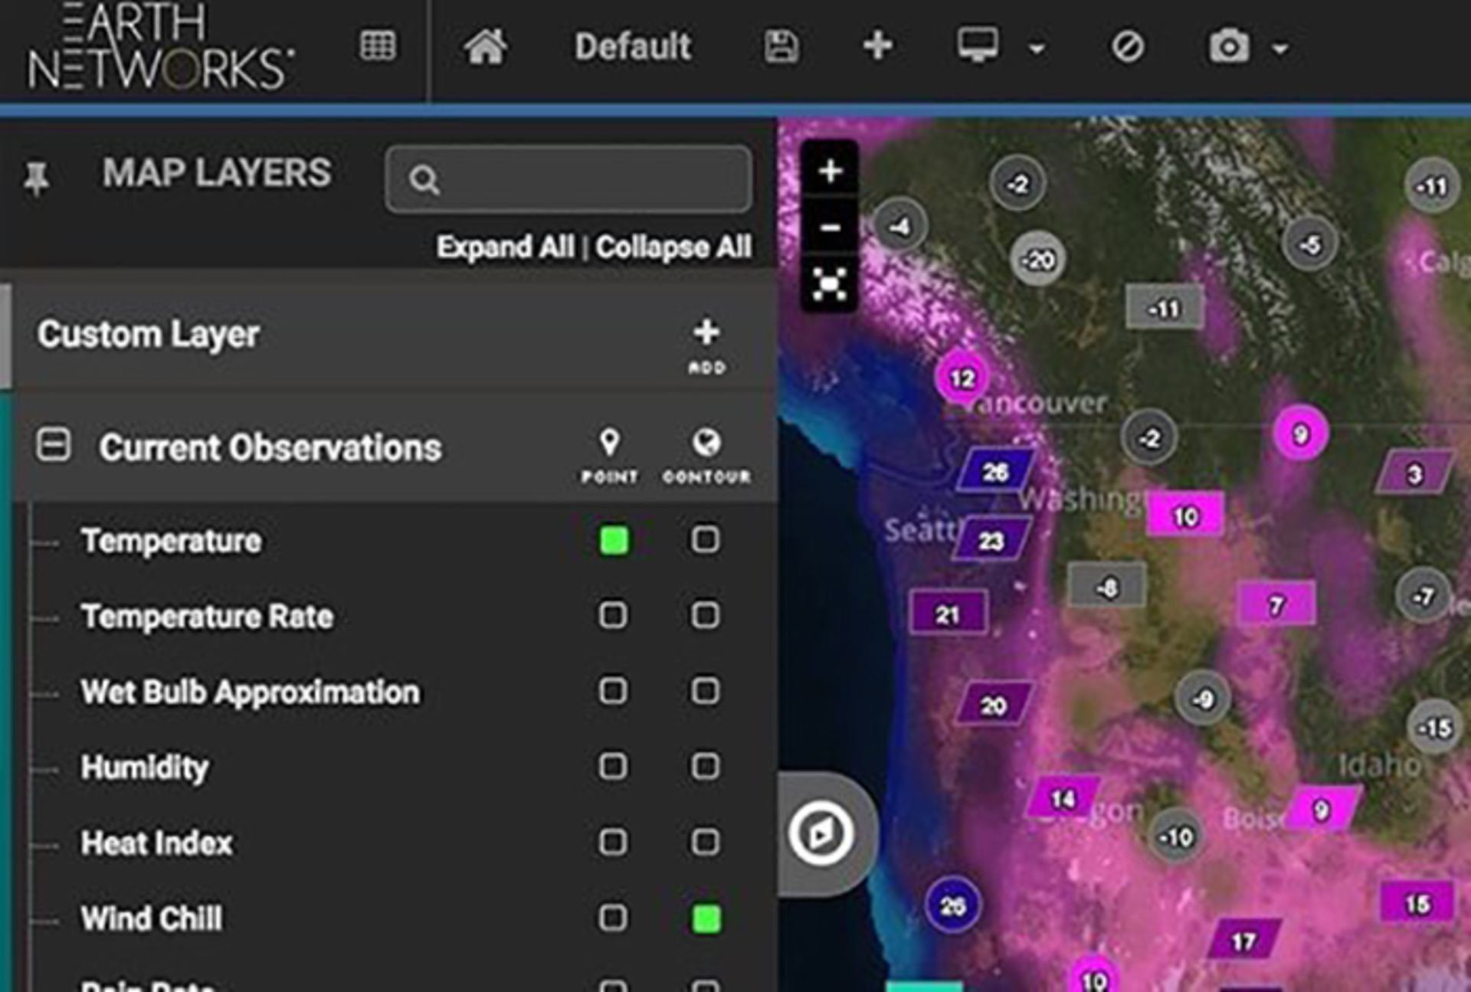
Task: Zoom in on the map
Action: [x=830, y=171]
